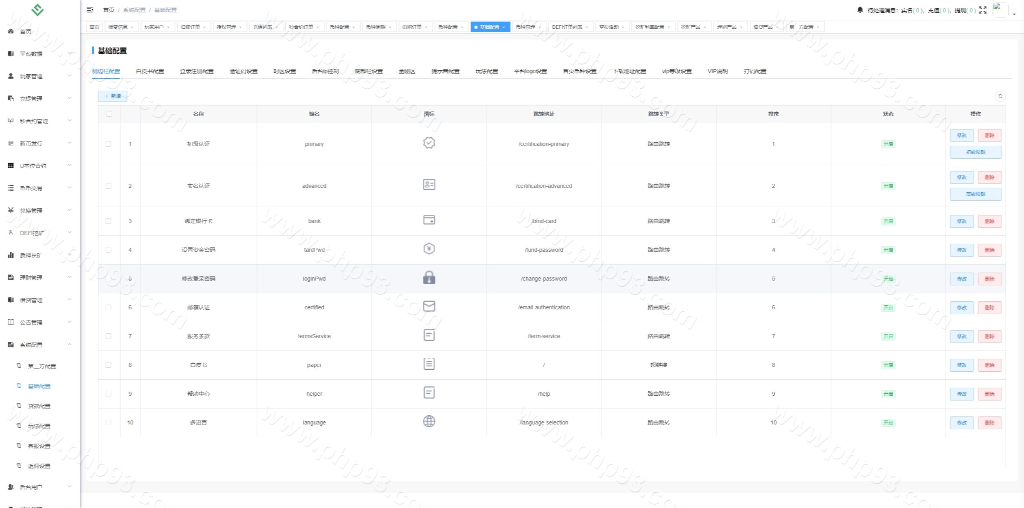Open the vip等级设置 tab
The image size is (1024, 508).
pos(676,71)
